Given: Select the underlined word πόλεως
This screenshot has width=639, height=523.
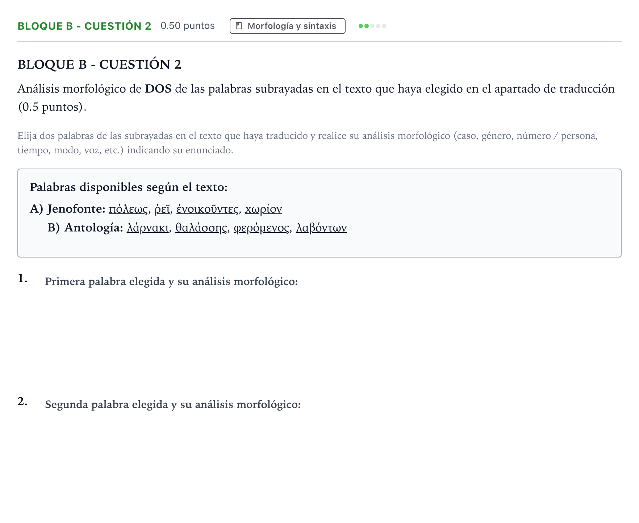Looking at the screenshot, I should click(128, 209).
